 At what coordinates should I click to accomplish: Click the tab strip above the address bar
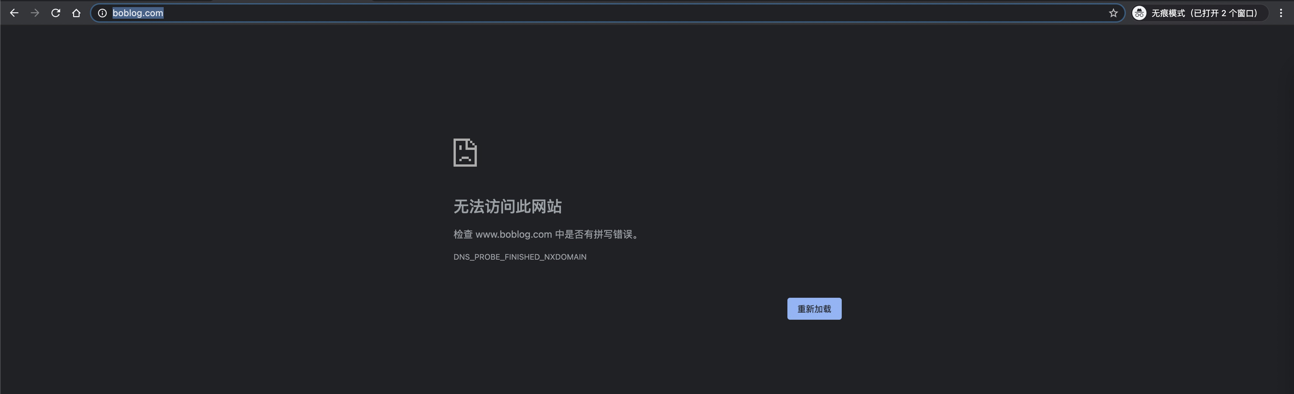tap(291, 1)
